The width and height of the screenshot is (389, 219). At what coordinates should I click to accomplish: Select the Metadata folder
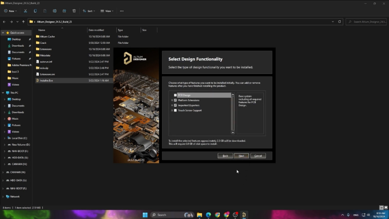(x=45, y=55)
